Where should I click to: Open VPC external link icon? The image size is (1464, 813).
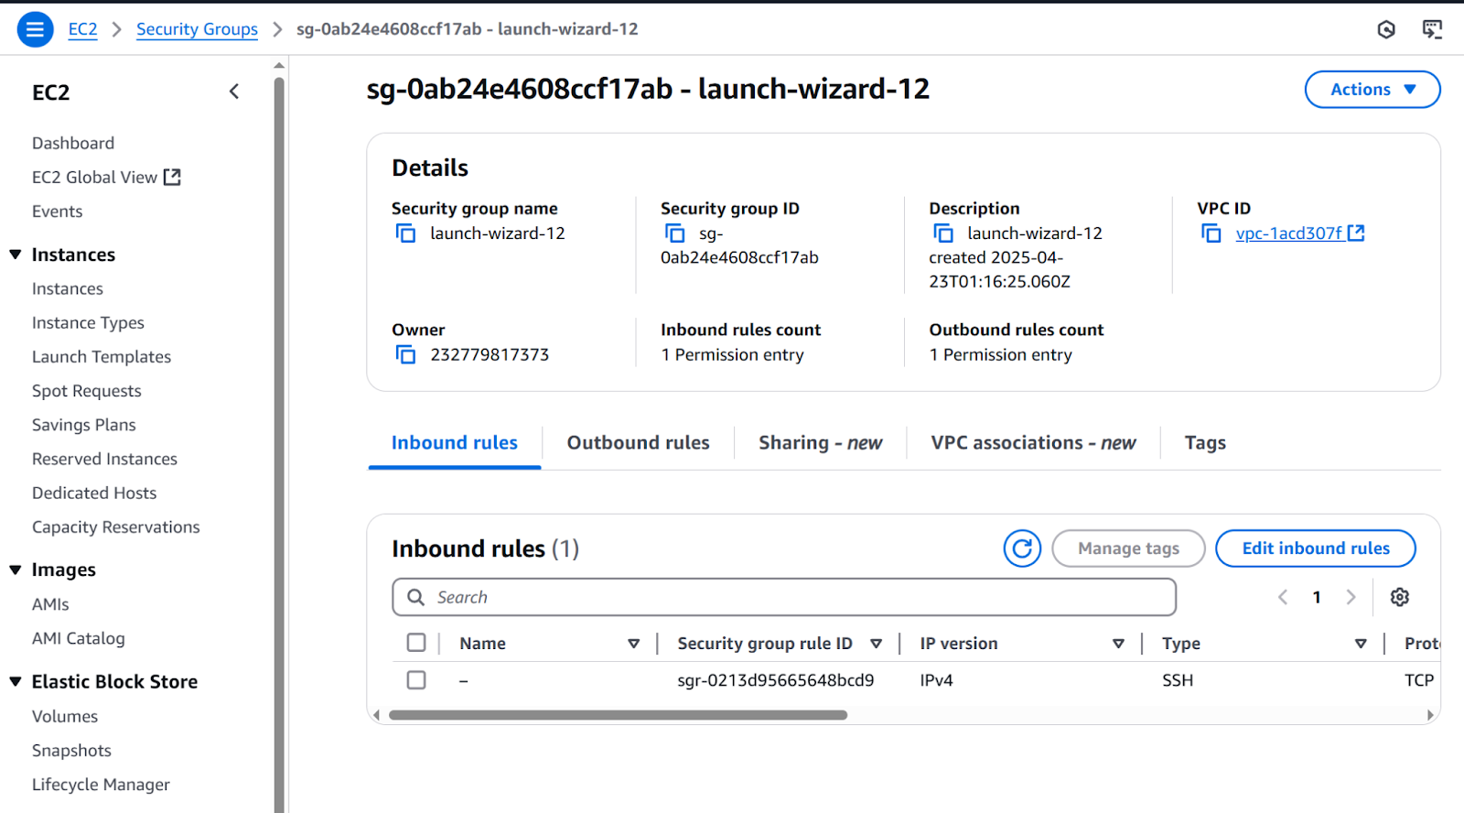(1356, 233)
